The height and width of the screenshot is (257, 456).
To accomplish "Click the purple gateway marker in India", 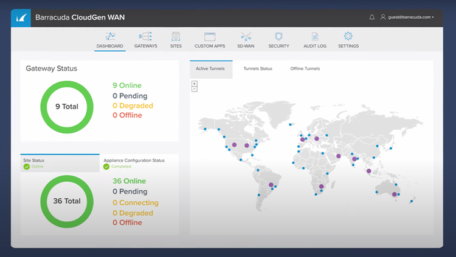I will point(354,159).
